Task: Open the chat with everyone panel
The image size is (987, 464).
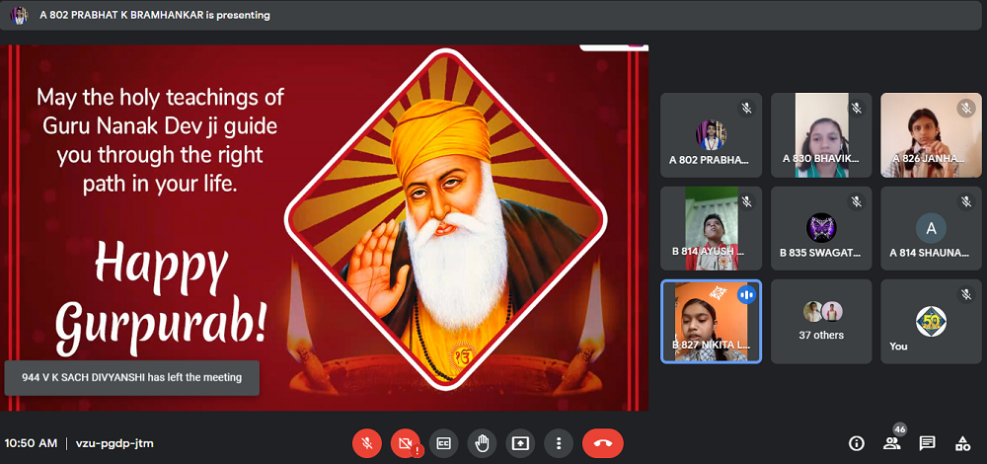Action: [x=928, y=443]
